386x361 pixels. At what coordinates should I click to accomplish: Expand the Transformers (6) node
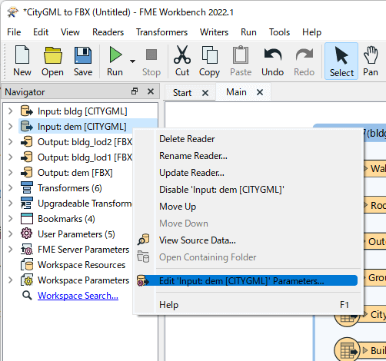click(11, 188)
